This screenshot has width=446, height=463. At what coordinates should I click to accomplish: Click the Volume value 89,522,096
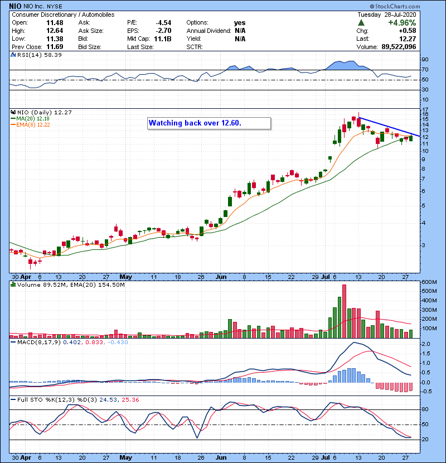coord(399,47)
